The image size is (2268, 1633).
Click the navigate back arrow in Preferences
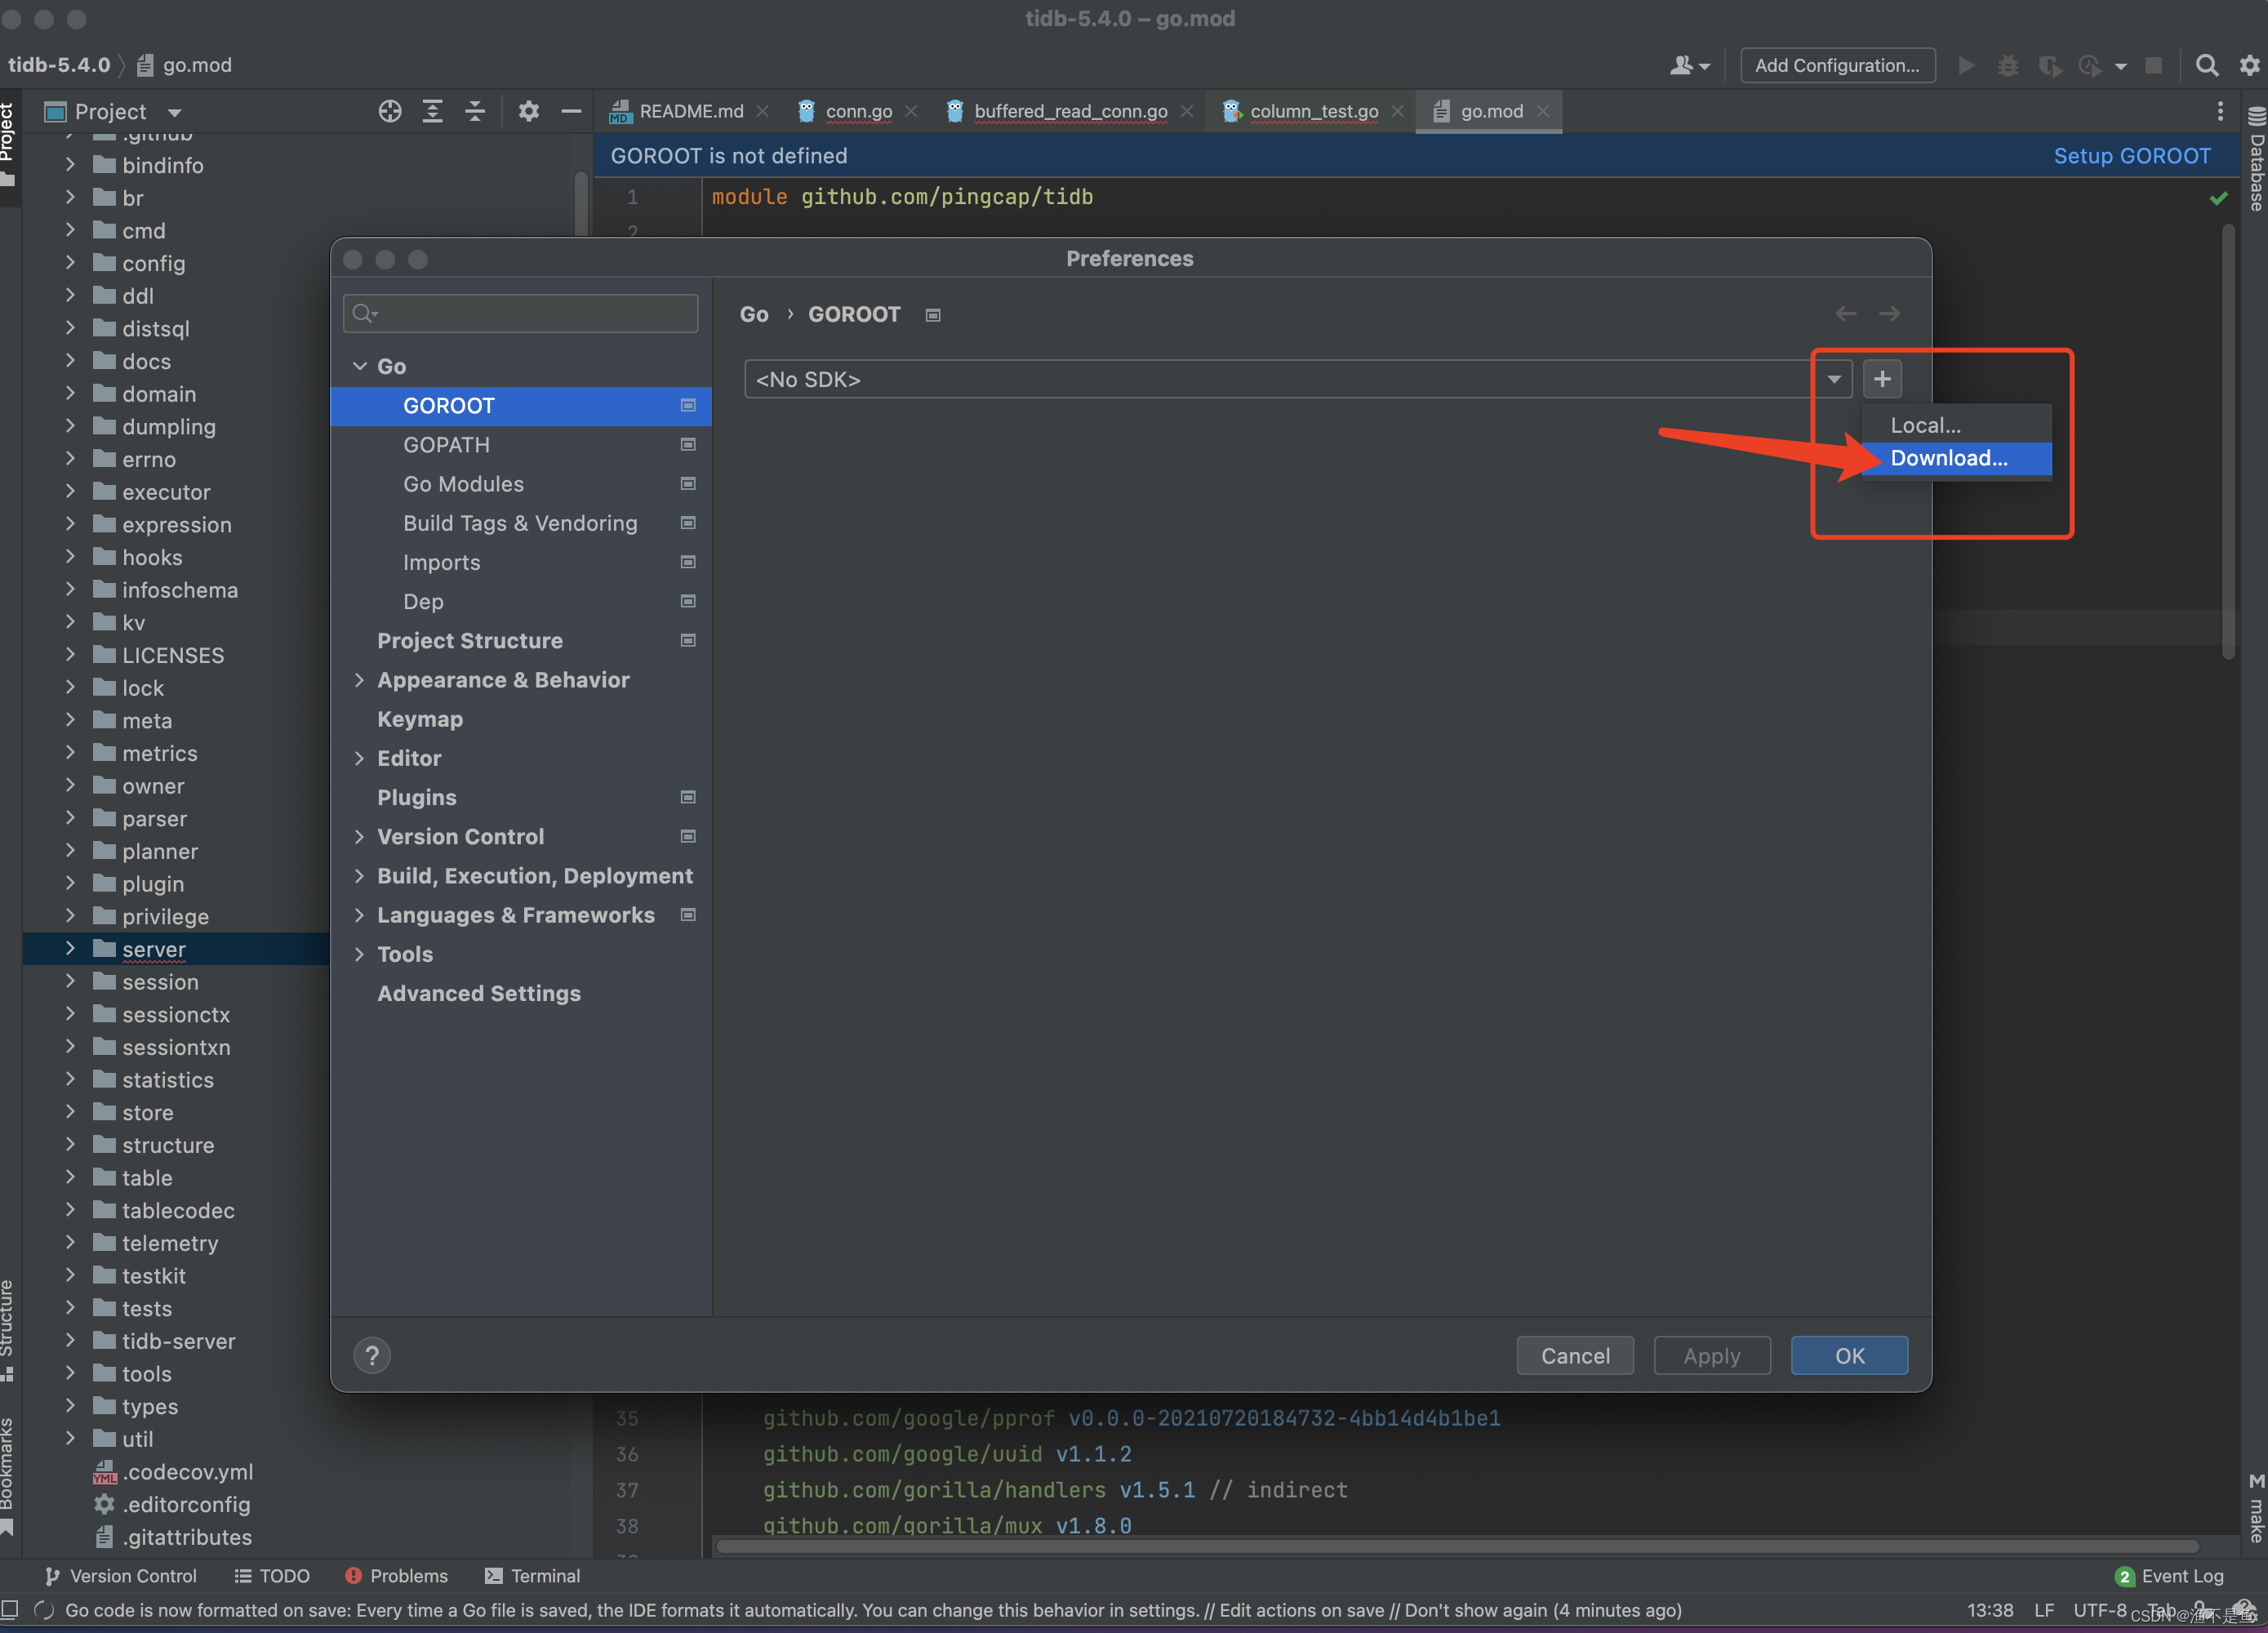(x=1845, y=314)
